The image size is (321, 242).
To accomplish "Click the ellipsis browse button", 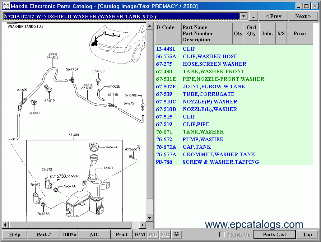I will click(x=253, y=17).
